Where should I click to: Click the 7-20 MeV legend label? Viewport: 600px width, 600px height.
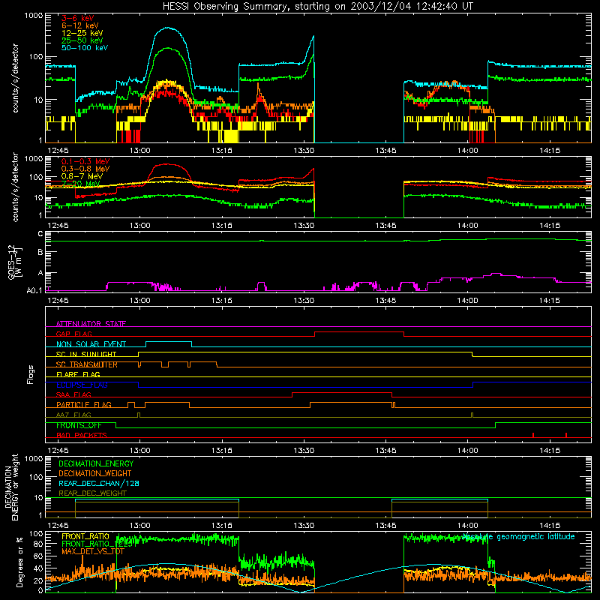[80, 184]
